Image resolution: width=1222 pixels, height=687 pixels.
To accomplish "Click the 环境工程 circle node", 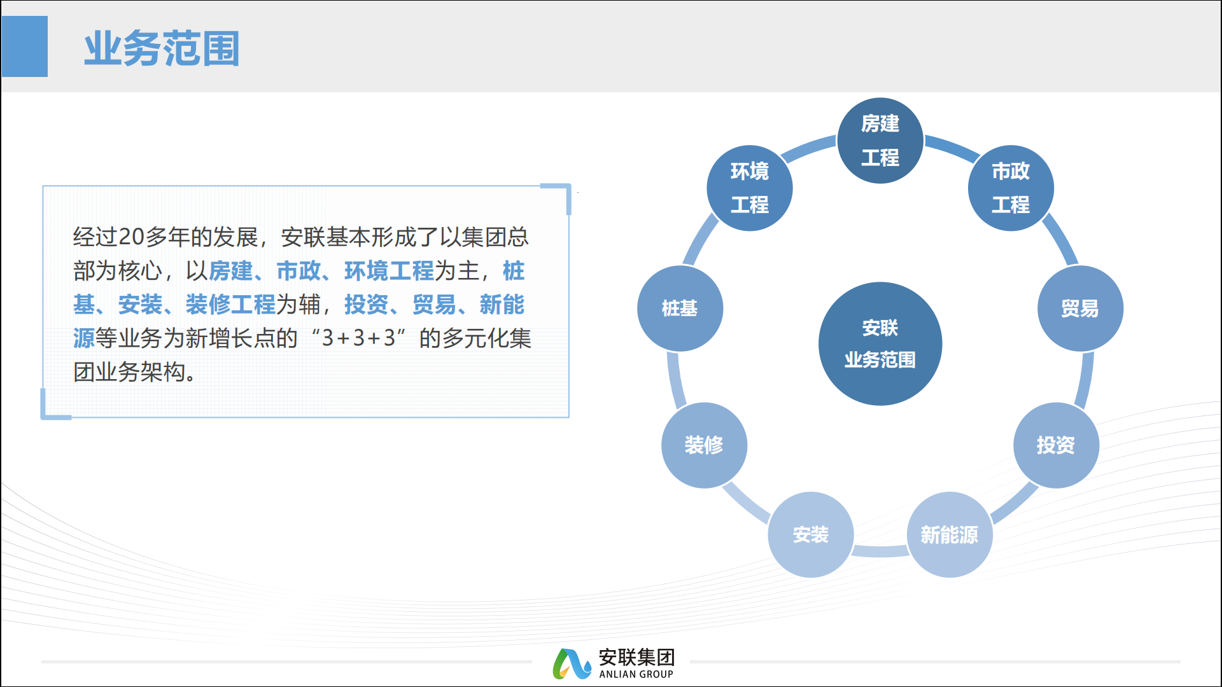I will (x=750, y=188).
